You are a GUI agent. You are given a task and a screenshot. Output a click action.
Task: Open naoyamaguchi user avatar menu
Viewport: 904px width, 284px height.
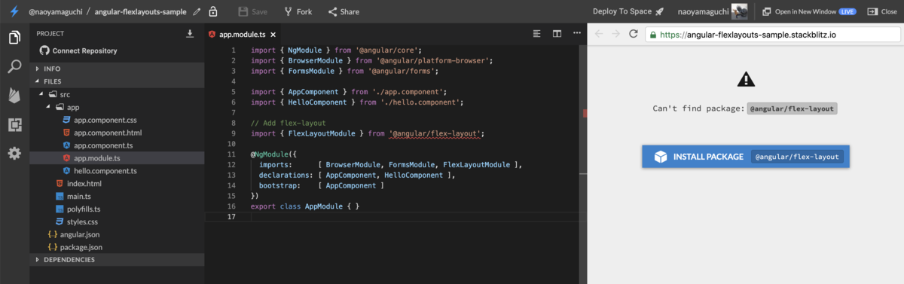[739, 11]
